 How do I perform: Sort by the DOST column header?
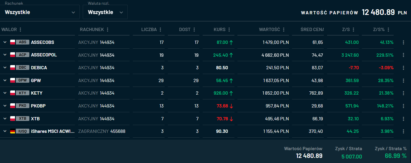tap(185, 30)
